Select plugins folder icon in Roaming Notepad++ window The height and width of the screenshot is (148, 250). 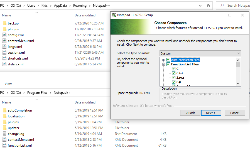pyautogui.click(x=4, y=29)
